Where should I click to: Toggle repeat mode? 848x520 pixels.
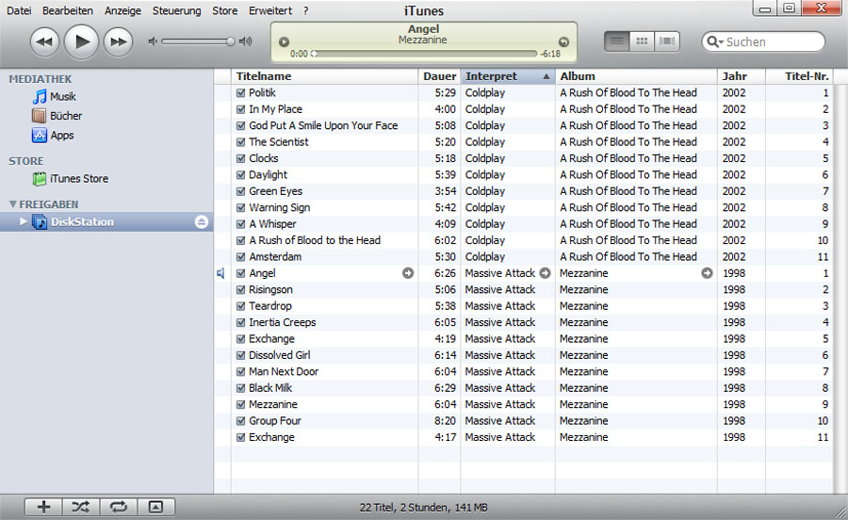coord(119,507)
